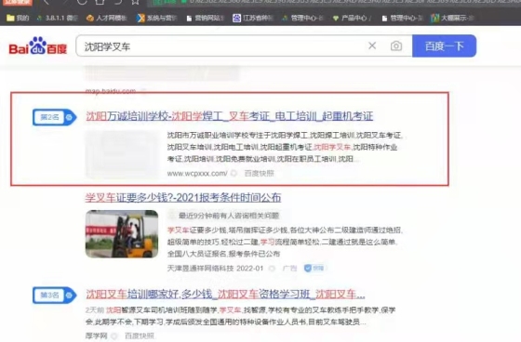Open the 系统与营销 bookmark
The image size is (521, 342).
tap(157, 18)
